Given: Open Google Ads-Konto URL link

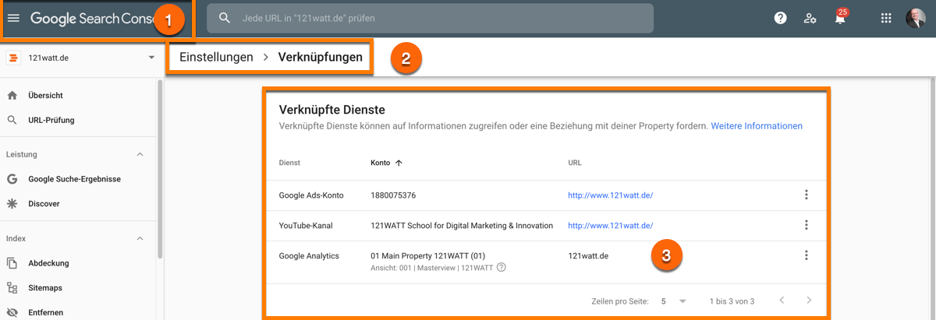Looking at the screenshot, I should tap(611, 195).
